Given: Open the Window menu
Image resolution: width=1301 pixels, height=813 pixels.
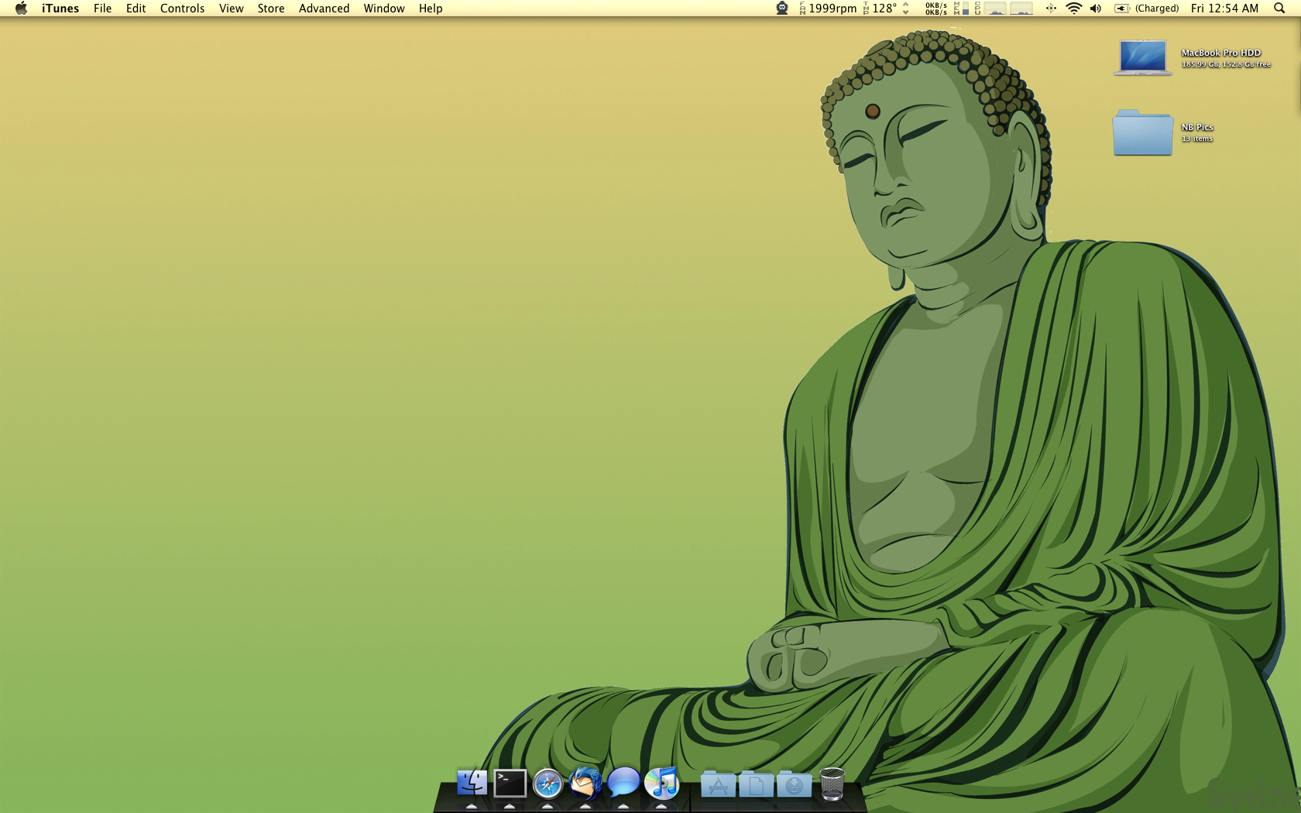Looking at the screenshot, I should click(384, 9).
